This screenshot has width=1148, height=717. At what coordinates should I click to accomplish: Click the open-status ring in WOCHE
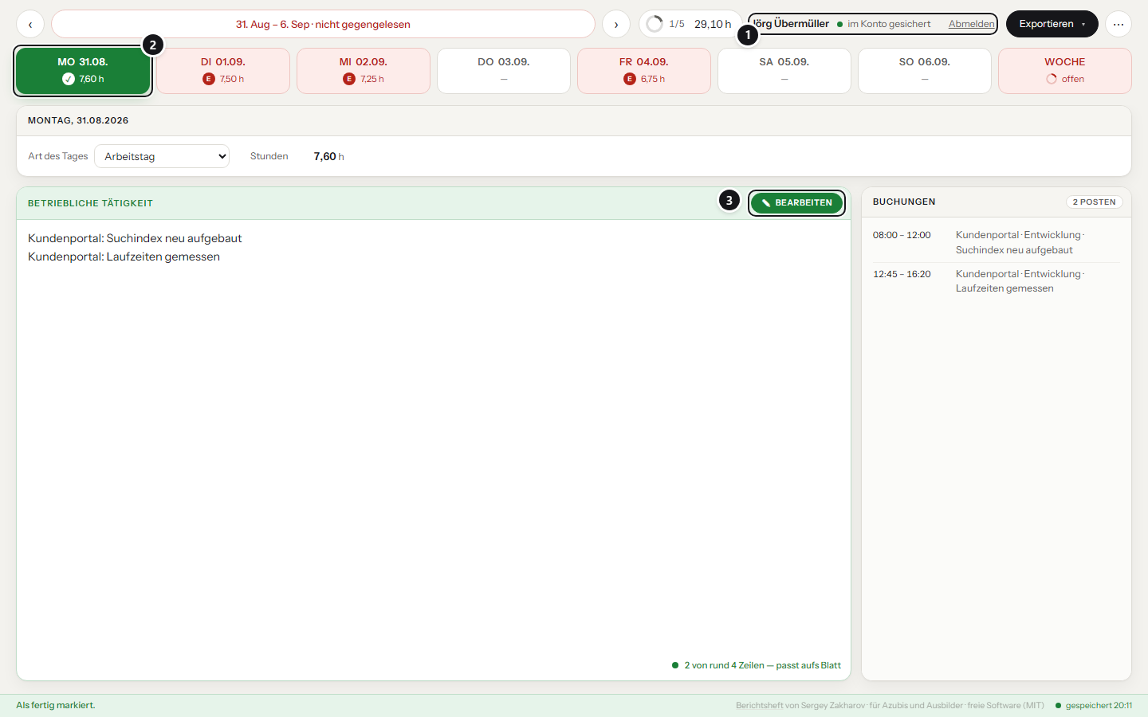pyautogui.click(x=1052, y=79)
